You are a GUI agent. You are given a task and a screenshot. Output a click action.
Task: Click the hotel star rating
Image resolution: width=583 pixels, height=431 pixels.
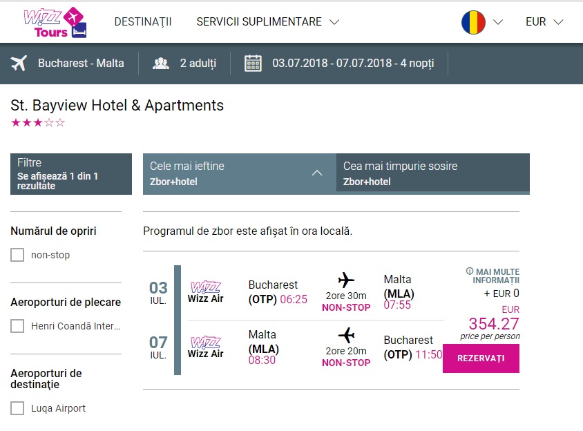tap(38, 123)
